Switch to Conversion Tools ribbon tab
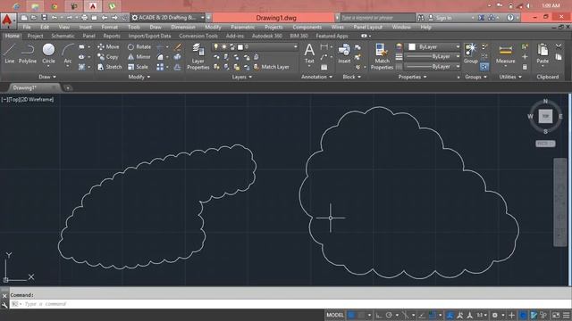 [198, 36]
